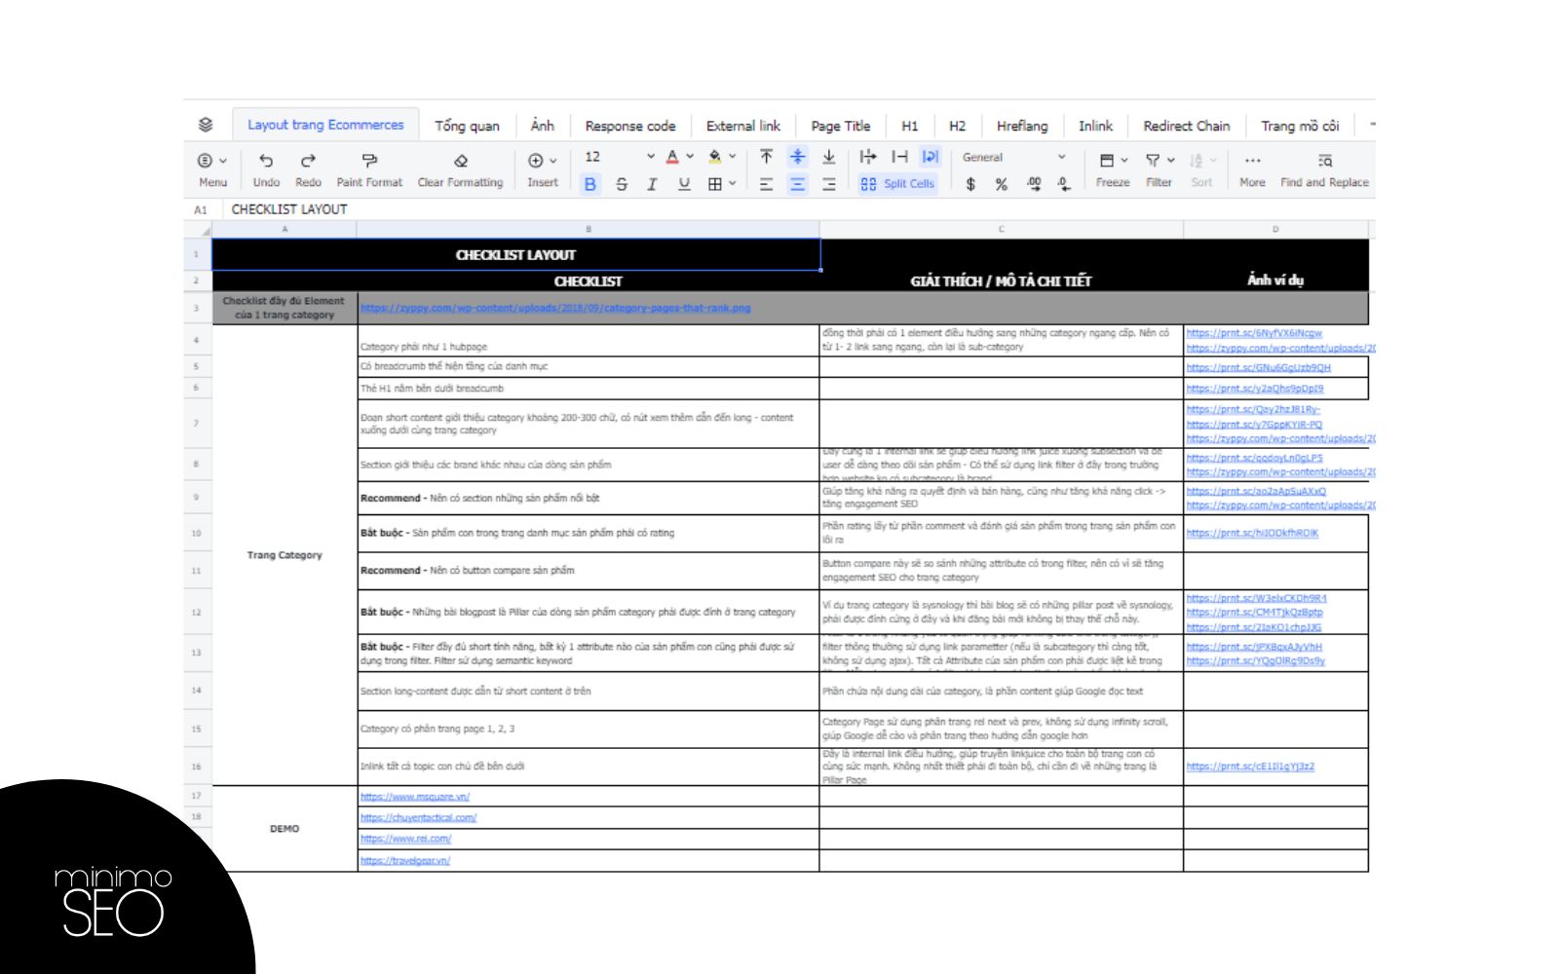Apply percent number format
1559x974 pixels.
tap(1001, 184)
